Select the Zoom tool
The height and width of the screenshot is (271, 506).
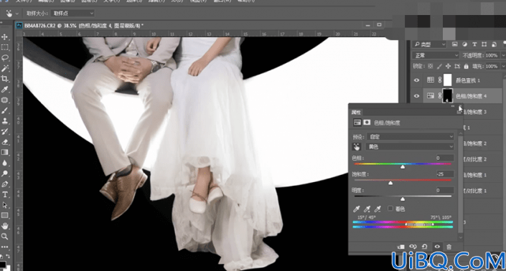tap(4, 236)
